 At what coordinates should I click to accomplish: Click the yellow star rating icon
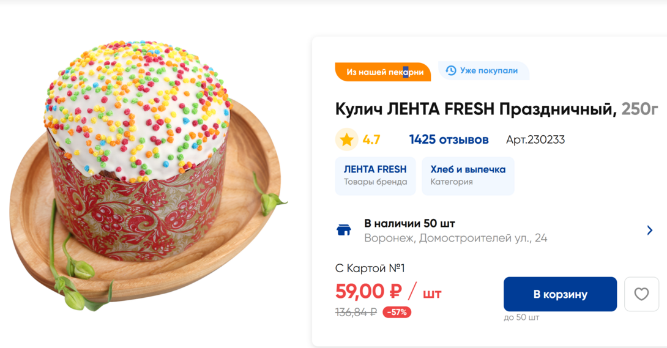[346, 140]
